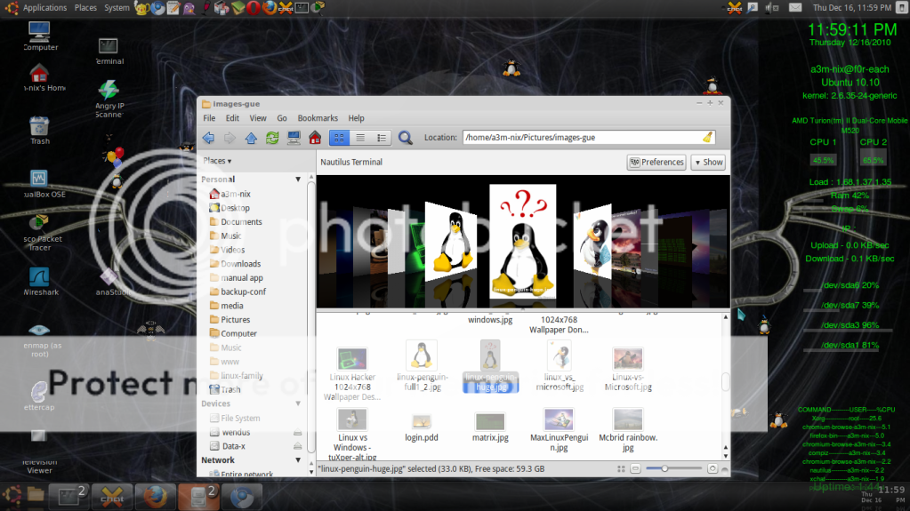Click the file pane vertical scrollbar
The width and height of the screenshot is (910, 511).
tap(726, 381)
